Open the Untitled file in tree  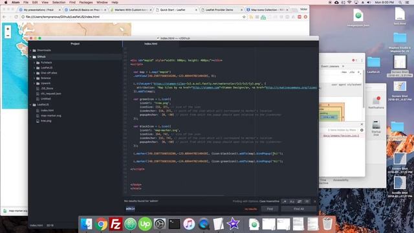tap(46, 99)
